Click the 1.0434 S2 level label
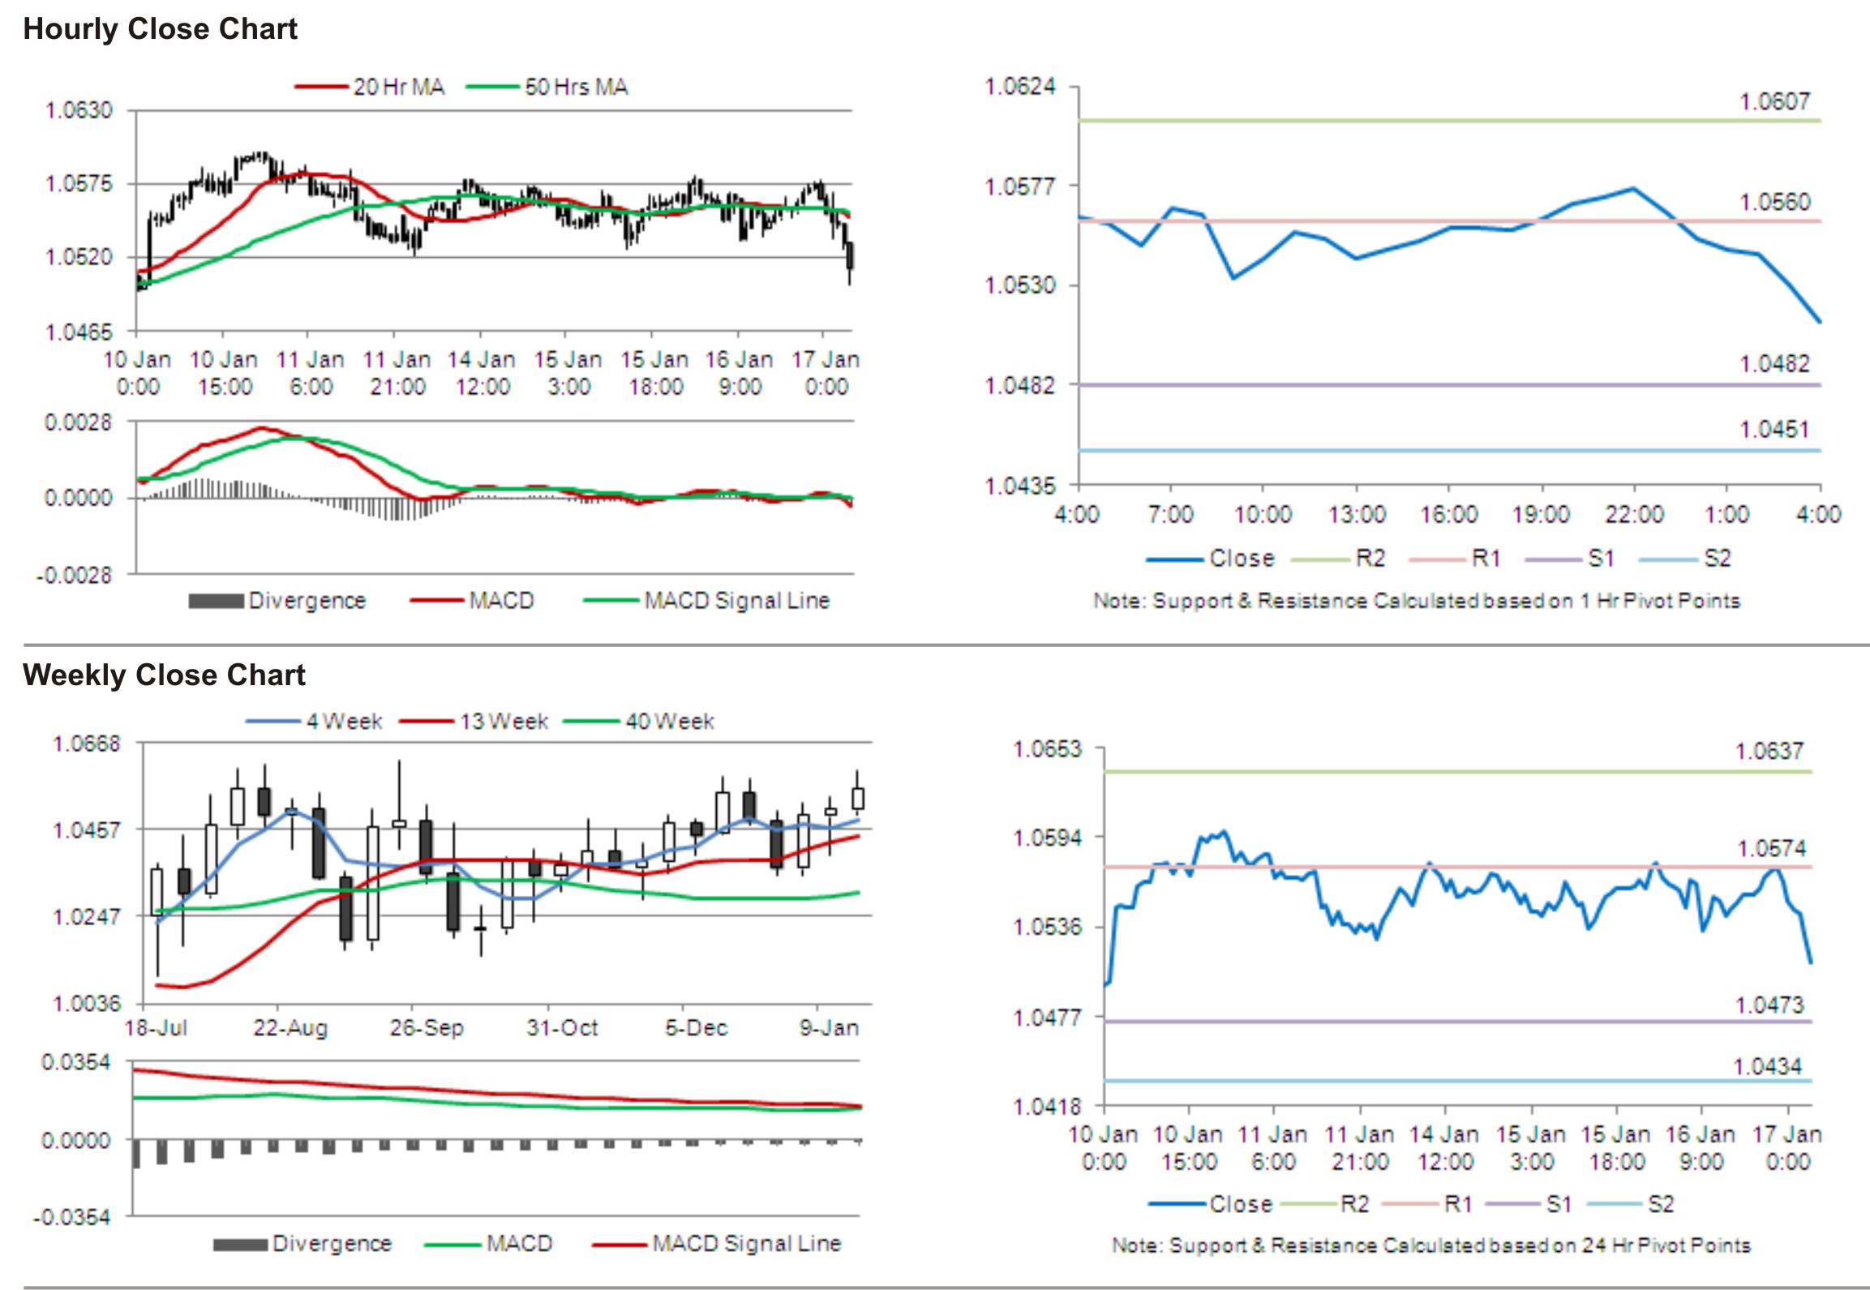1870x1290 pixels. 1767,1065
